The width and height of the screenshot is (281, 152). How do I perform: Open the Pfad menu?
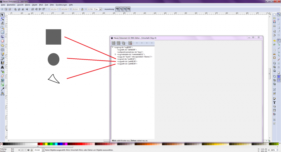click(41, 5)
